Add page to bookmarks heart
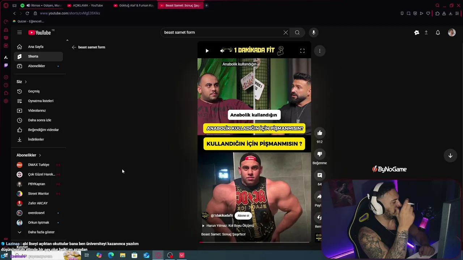This screenshot has height=260, width=463. click(x=428, y=13)
